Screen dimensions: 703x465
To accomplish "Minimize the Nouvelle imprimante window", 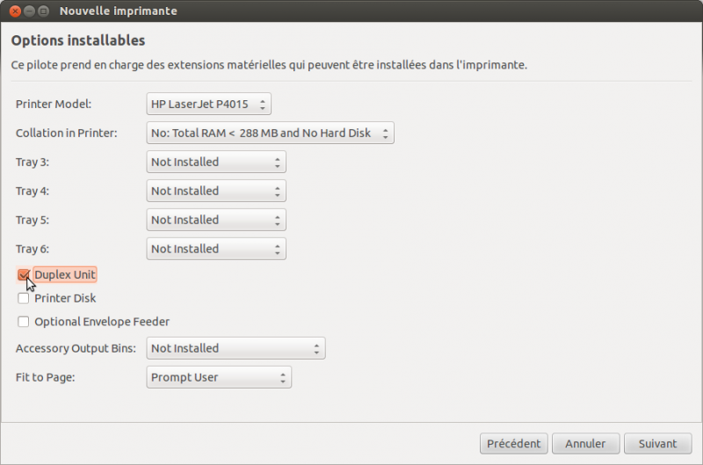I will click(x=29, y=11).
